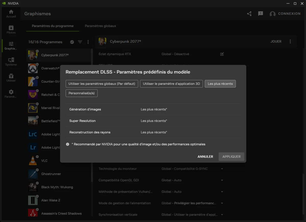Select 'Les plus récents' preset option
This screenshot has width=306, height=222.
point(220,84)
